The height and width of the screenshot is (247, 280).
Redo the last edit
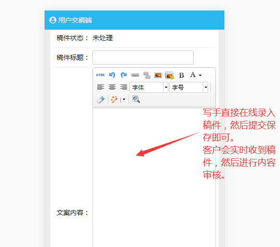tap(124, 75)
